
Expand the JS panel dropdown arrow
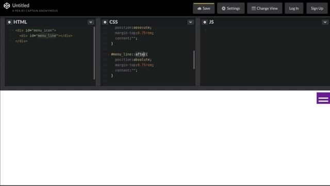click(325, 22)
